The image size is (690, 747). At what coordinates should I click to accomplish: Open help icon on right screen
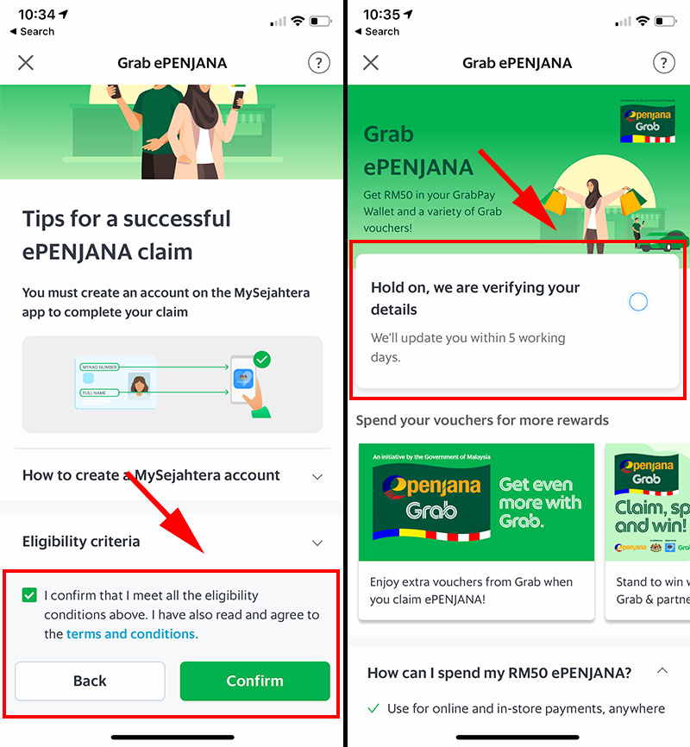pos(664,62)
